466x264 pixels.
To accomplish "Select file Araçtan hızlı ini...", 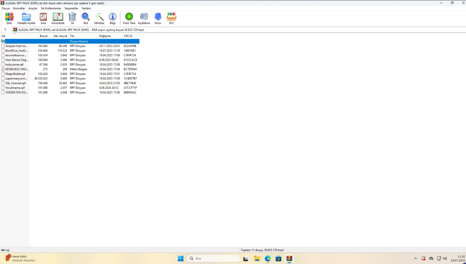I will click(x=16, y=46).
